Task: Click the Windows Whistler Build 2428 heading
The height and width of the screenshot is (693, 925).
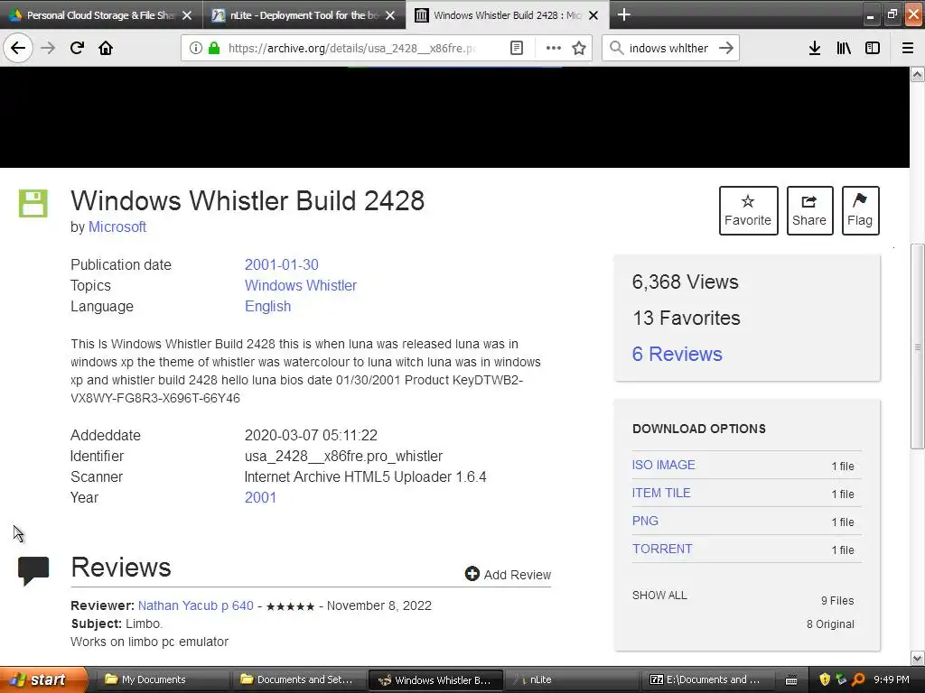Action: (248, 200)
